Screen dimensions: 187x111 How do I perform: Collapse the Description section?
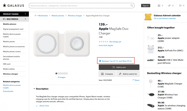(x=34, y=89)
